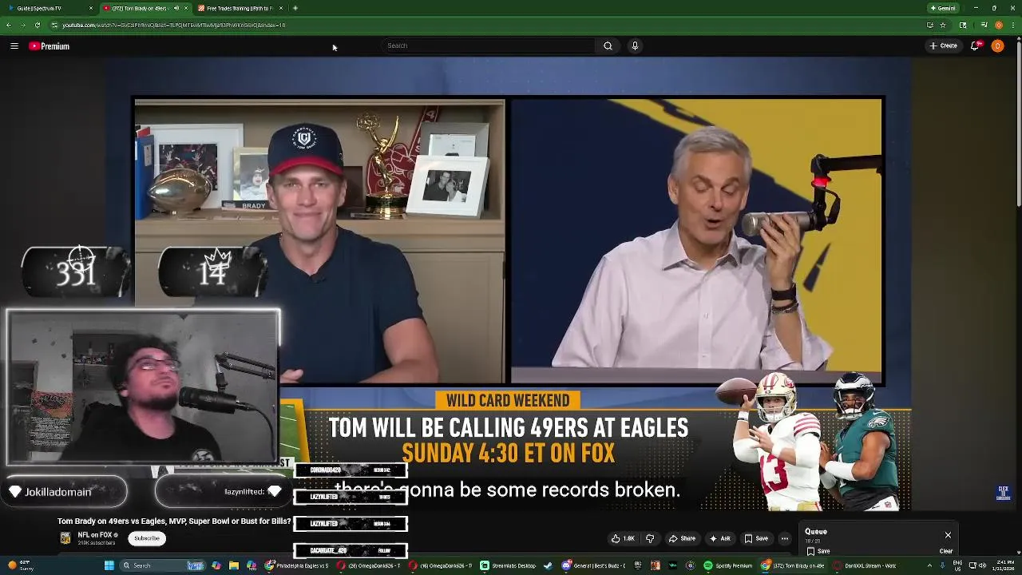The height and width of the screenshot is (575, 1022).
Task: Save video to playlist
Action: [756, 538]
